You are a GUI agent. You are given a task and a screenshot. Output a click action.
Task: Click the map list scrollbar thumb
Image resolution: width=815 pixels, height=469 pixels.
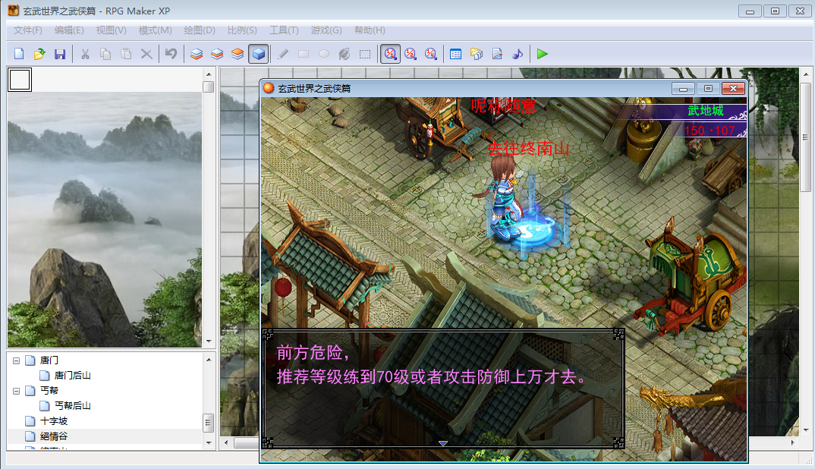click(209, 423)
